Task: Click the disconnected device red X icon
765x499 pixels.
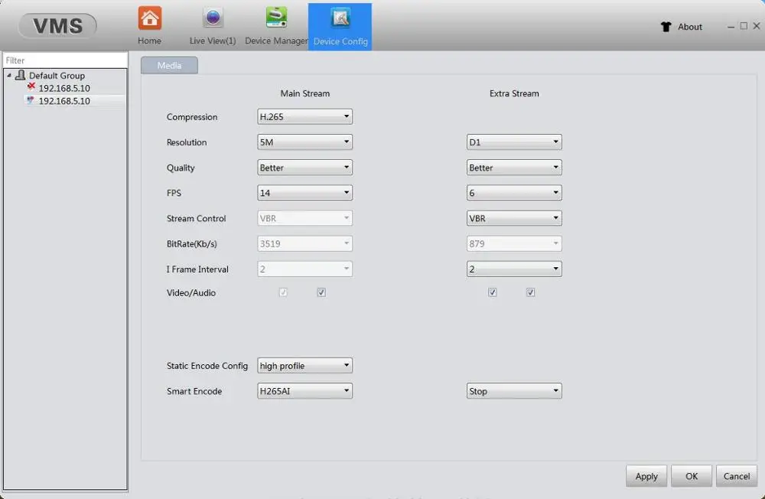Action: tap(31, 87)
